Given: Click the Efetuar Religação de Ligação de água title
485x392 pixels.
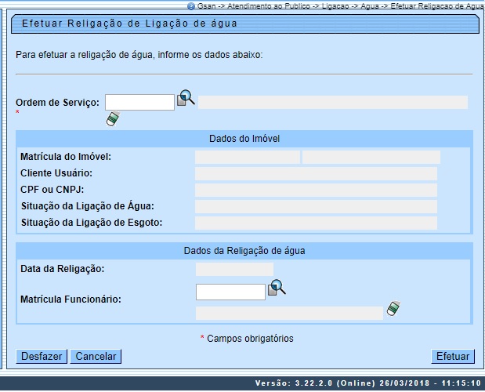Looking at the screenshot, I should tap(129, 24).
